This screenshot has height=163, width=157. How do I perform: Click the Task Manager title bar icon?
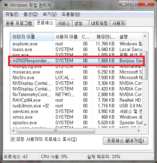[6, 5]
